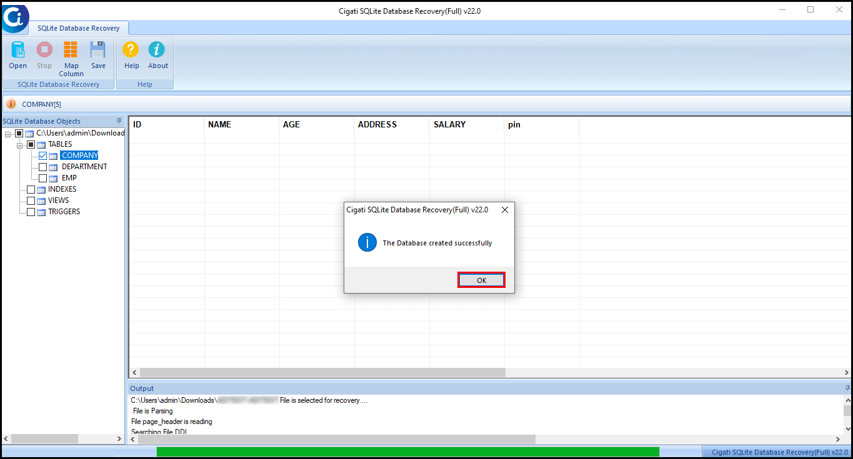Select the DEPARTMENT tree item
The height and width of the screenshot is (459, 853).
point(84,167)
